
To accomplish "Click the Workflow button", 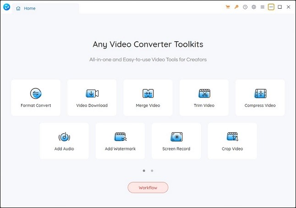I will tap(148, 188).
